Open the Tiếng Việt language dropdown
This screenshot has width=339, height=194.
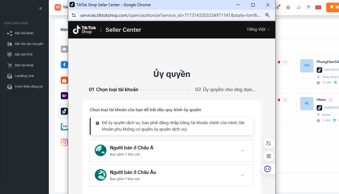(258, 29)
